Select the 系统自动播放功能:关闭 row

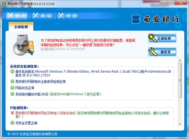pyautogui.click(x=58, y=94)
